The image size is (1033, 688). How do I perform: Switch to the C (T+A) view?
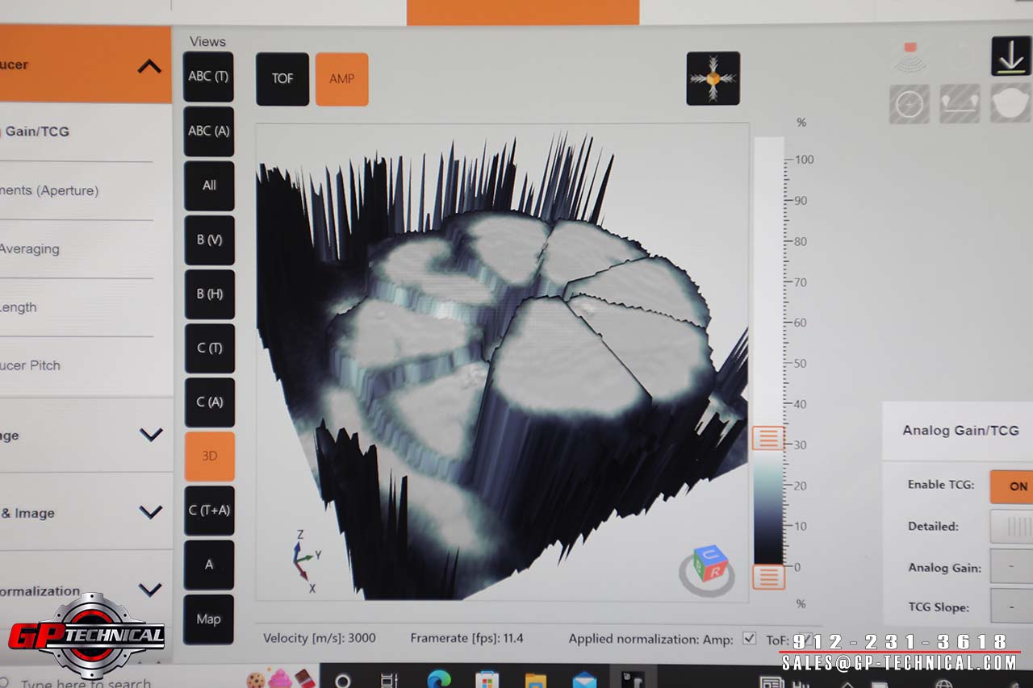click(209, 510)
